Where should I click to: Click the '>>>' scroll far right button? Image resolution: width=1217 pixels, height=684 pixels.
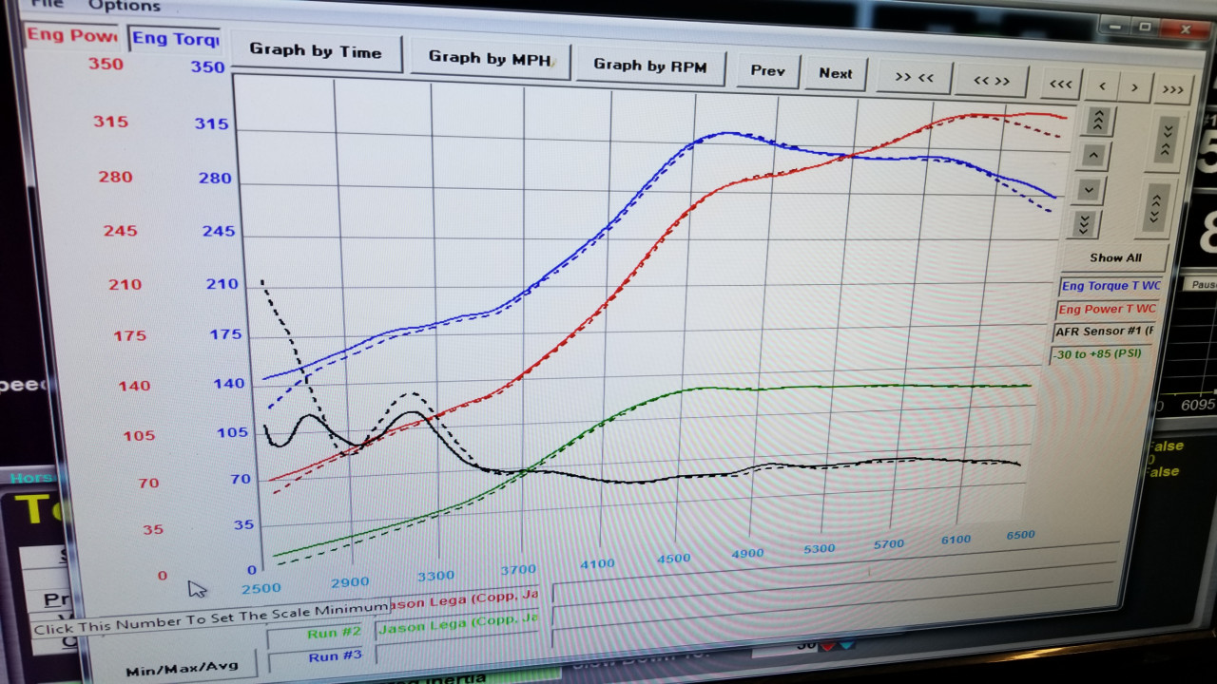[x=1172, y=90]
